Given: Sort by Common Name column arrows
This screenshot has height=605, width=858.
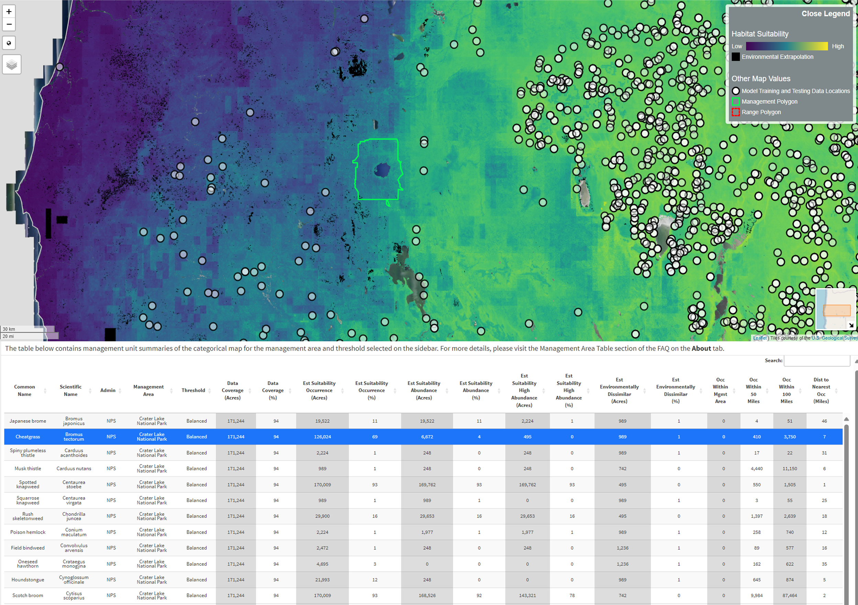Looking at the screenshot, I should point(45,391).
